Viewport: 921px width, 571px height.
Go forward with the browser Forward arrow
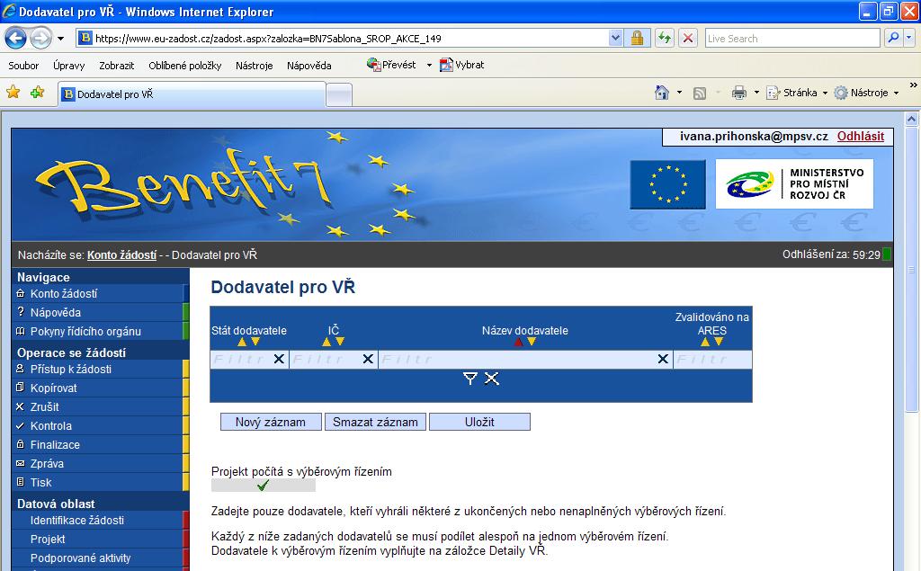pyautogui.click(x=40, y=39)
